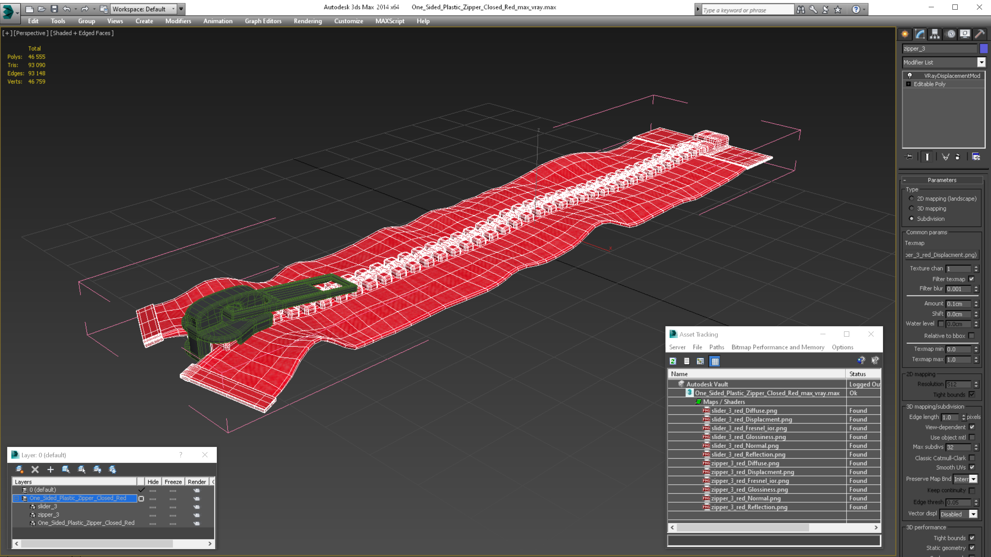Click Undo arrow in quick access toolbar
Screen dimensions: 991x557
[66, 9]
